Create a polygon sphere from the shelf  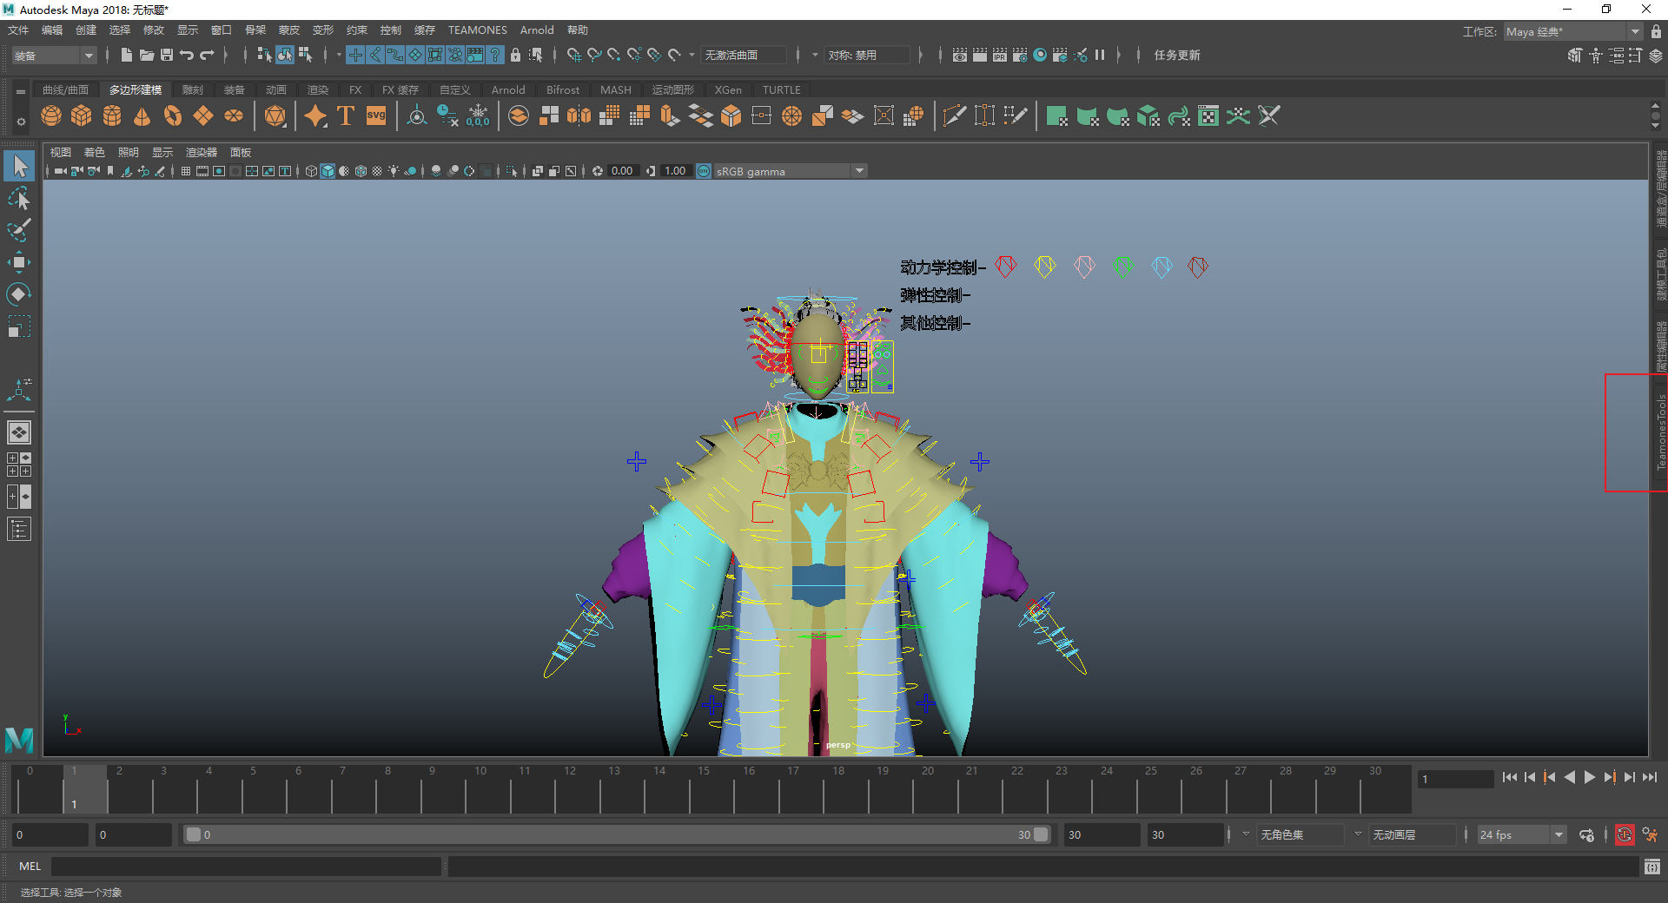pyautogui.click(x=51, y=116)
